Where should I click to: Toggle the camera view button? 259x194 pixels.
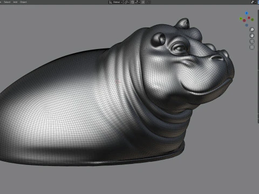(x=252, y=41)
